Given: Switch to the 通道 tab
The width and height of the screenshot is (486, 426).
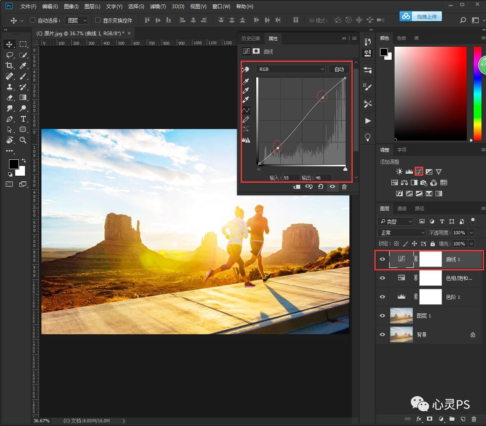Looking at the screenshot, I should [402, 208].
